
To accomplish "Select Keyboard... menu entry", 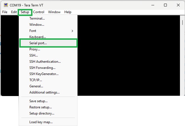I will click(48, 37).
